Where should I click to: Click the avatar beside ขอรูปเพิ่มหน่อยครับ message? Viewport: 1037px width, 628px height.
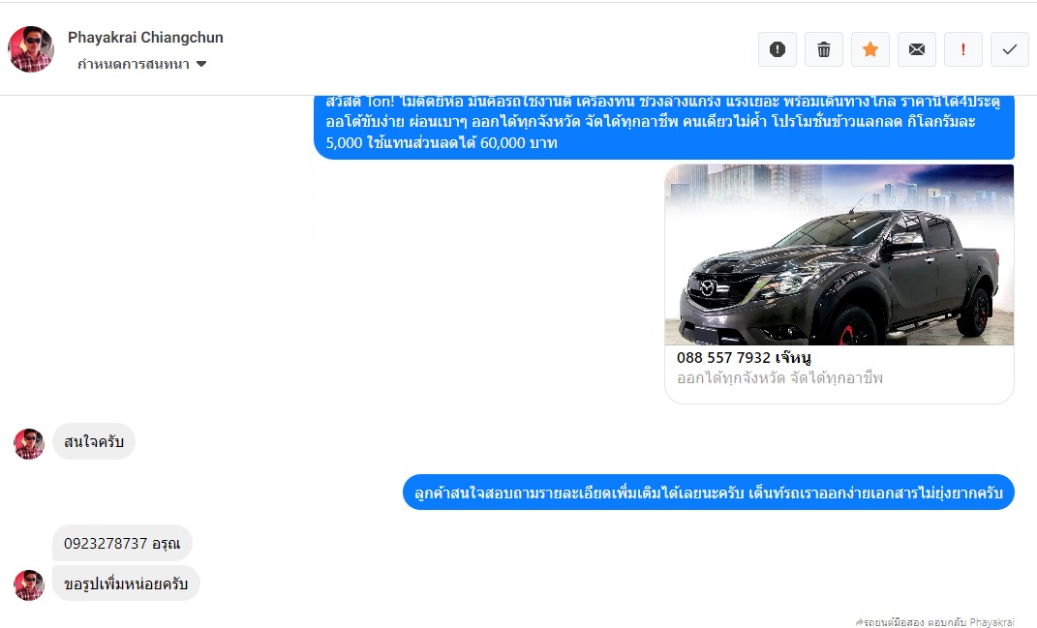pyautogui.click(x=29, y=584)
